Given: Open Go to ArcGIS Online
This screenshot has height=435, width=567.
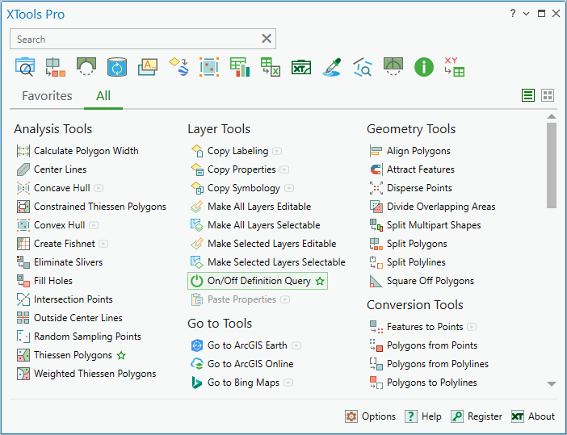Looking at the screenshot, I should coord(242,364).
